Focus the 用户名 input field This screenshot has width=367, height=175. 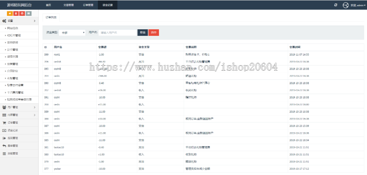pyautogui.click(x=118, y=33)
